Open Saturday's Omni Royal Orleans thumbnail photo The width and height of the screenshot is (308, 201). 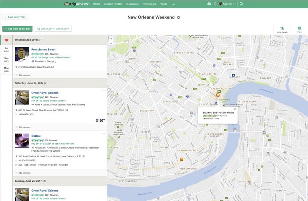tap(22, 97)
